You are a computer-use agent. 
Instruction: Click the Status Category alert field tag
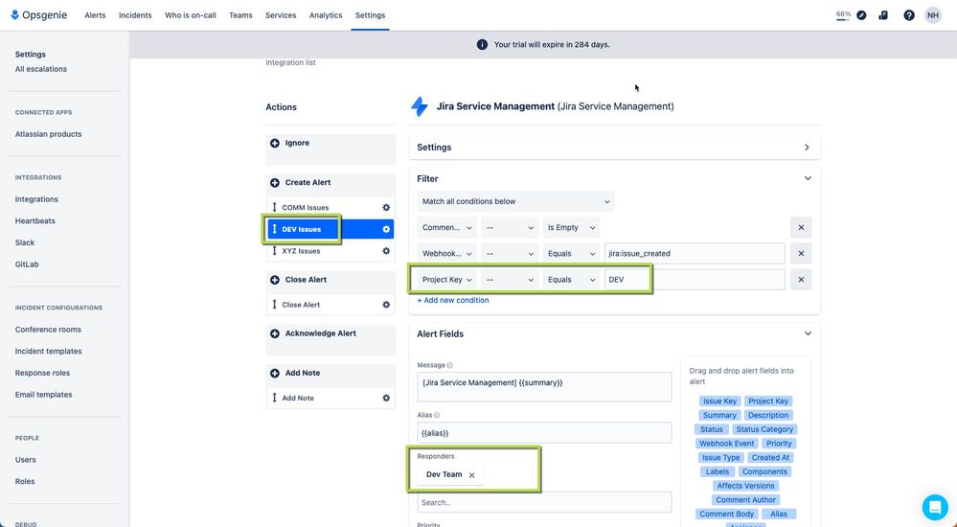764,429
